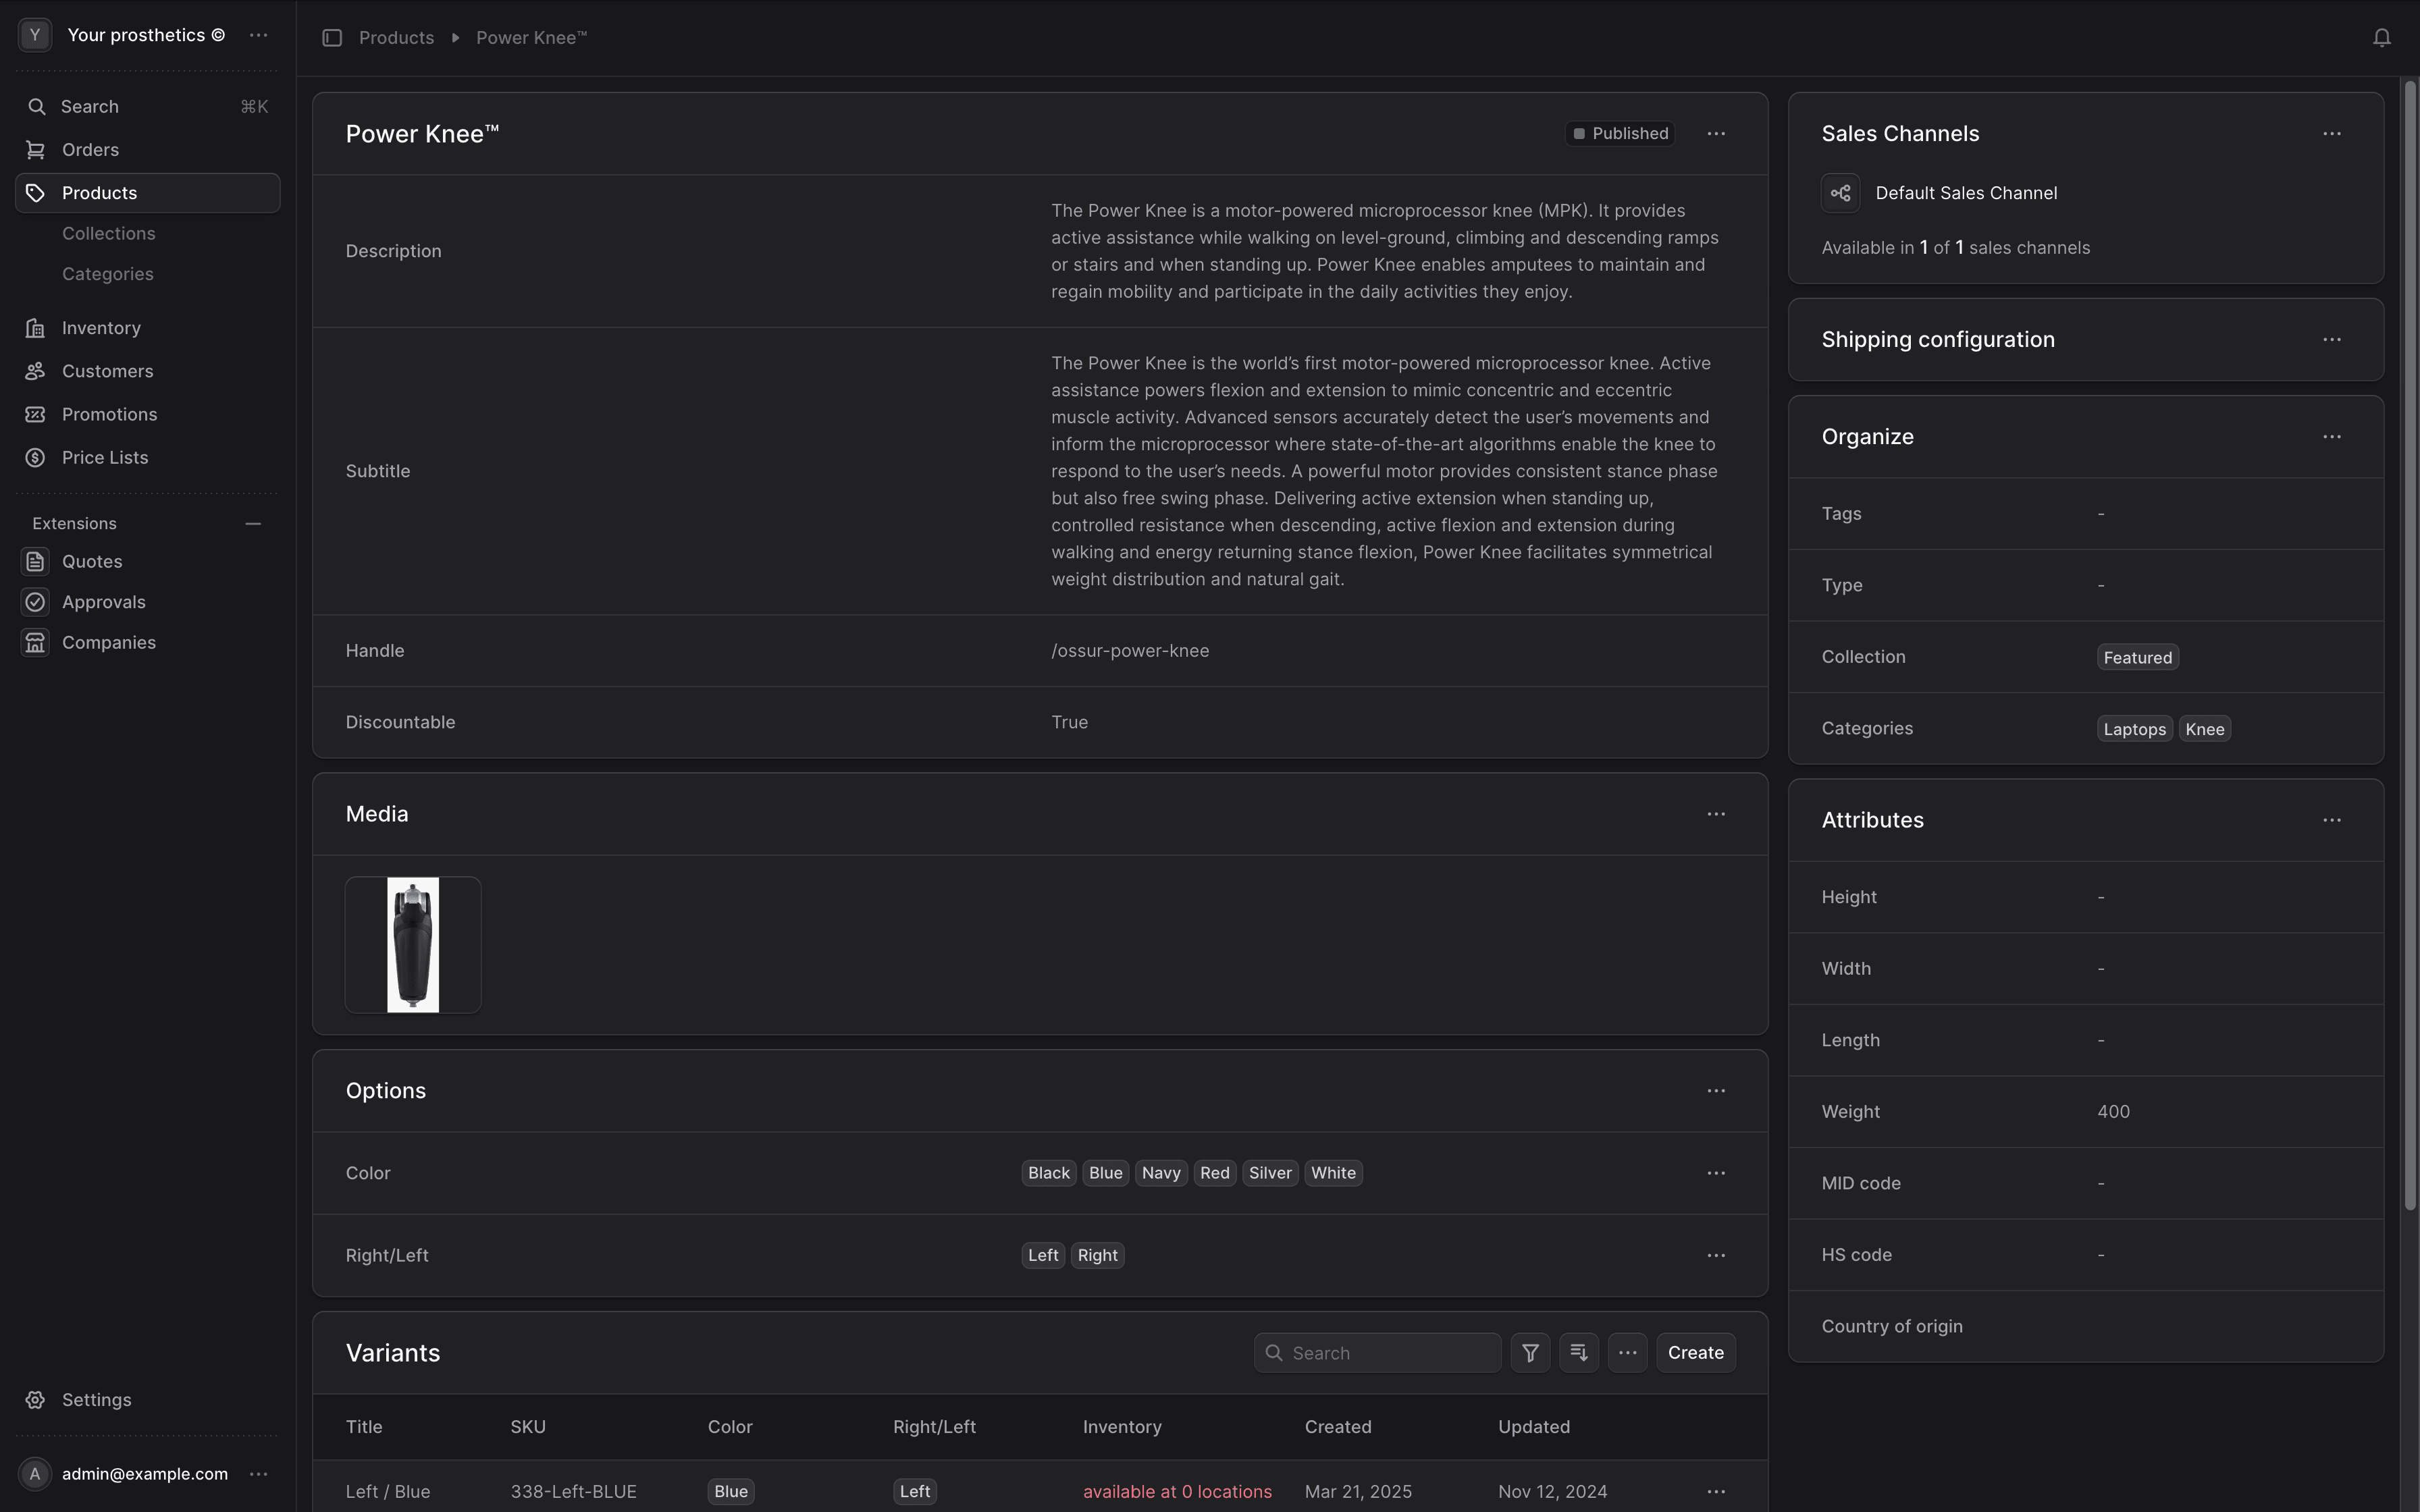The width and height of the screenshot is (2420, 1512).
Task: Open the Laptops category badge
Action: pos(2134,729)
